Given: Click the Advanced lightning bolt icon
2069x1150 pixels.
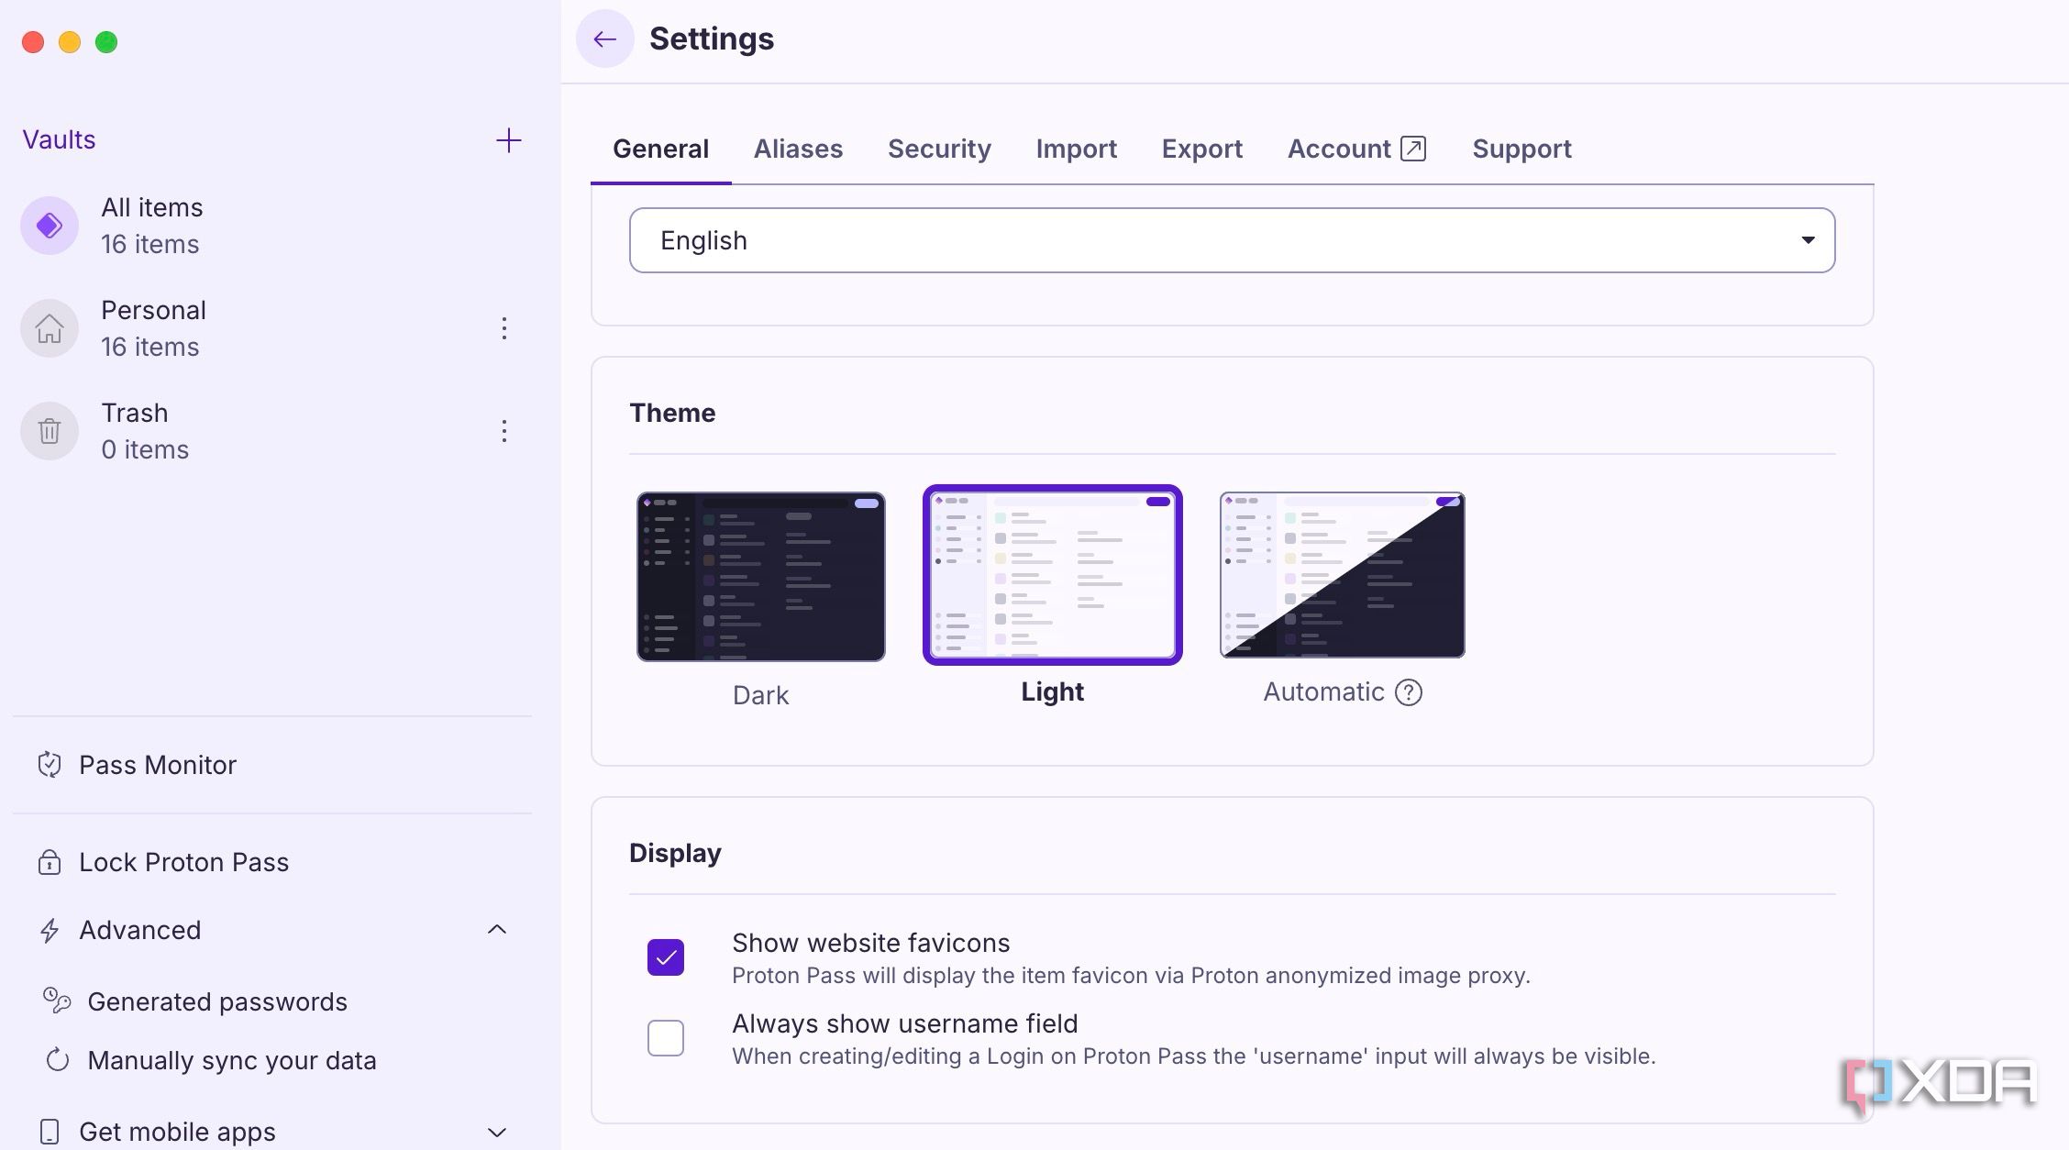Looking at the screenshot, I should [50, 930].
